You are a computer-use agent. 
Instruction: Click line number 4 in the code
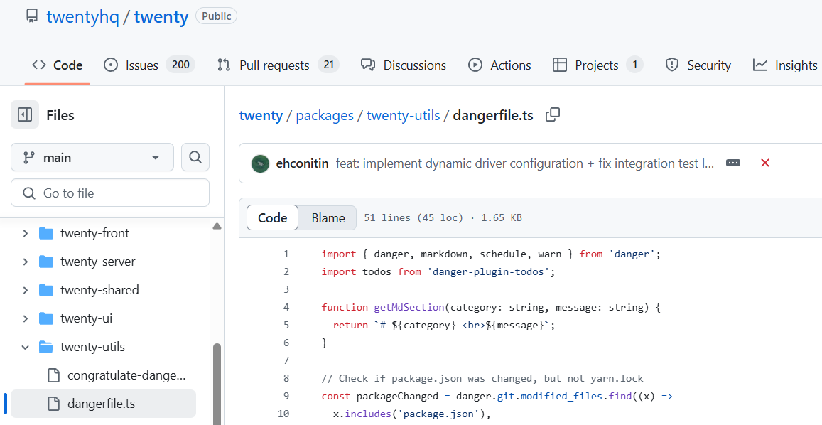pos(286,307)
